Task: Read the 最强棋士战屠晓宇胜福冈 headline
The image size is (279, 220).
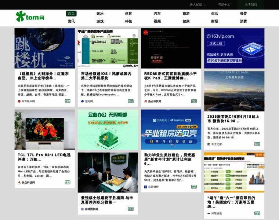Action: [107, 200]
